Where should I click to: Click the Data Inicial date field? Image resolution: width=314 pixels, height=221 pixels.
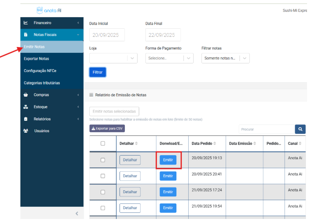pyautogui.click(x=107, y=35)
